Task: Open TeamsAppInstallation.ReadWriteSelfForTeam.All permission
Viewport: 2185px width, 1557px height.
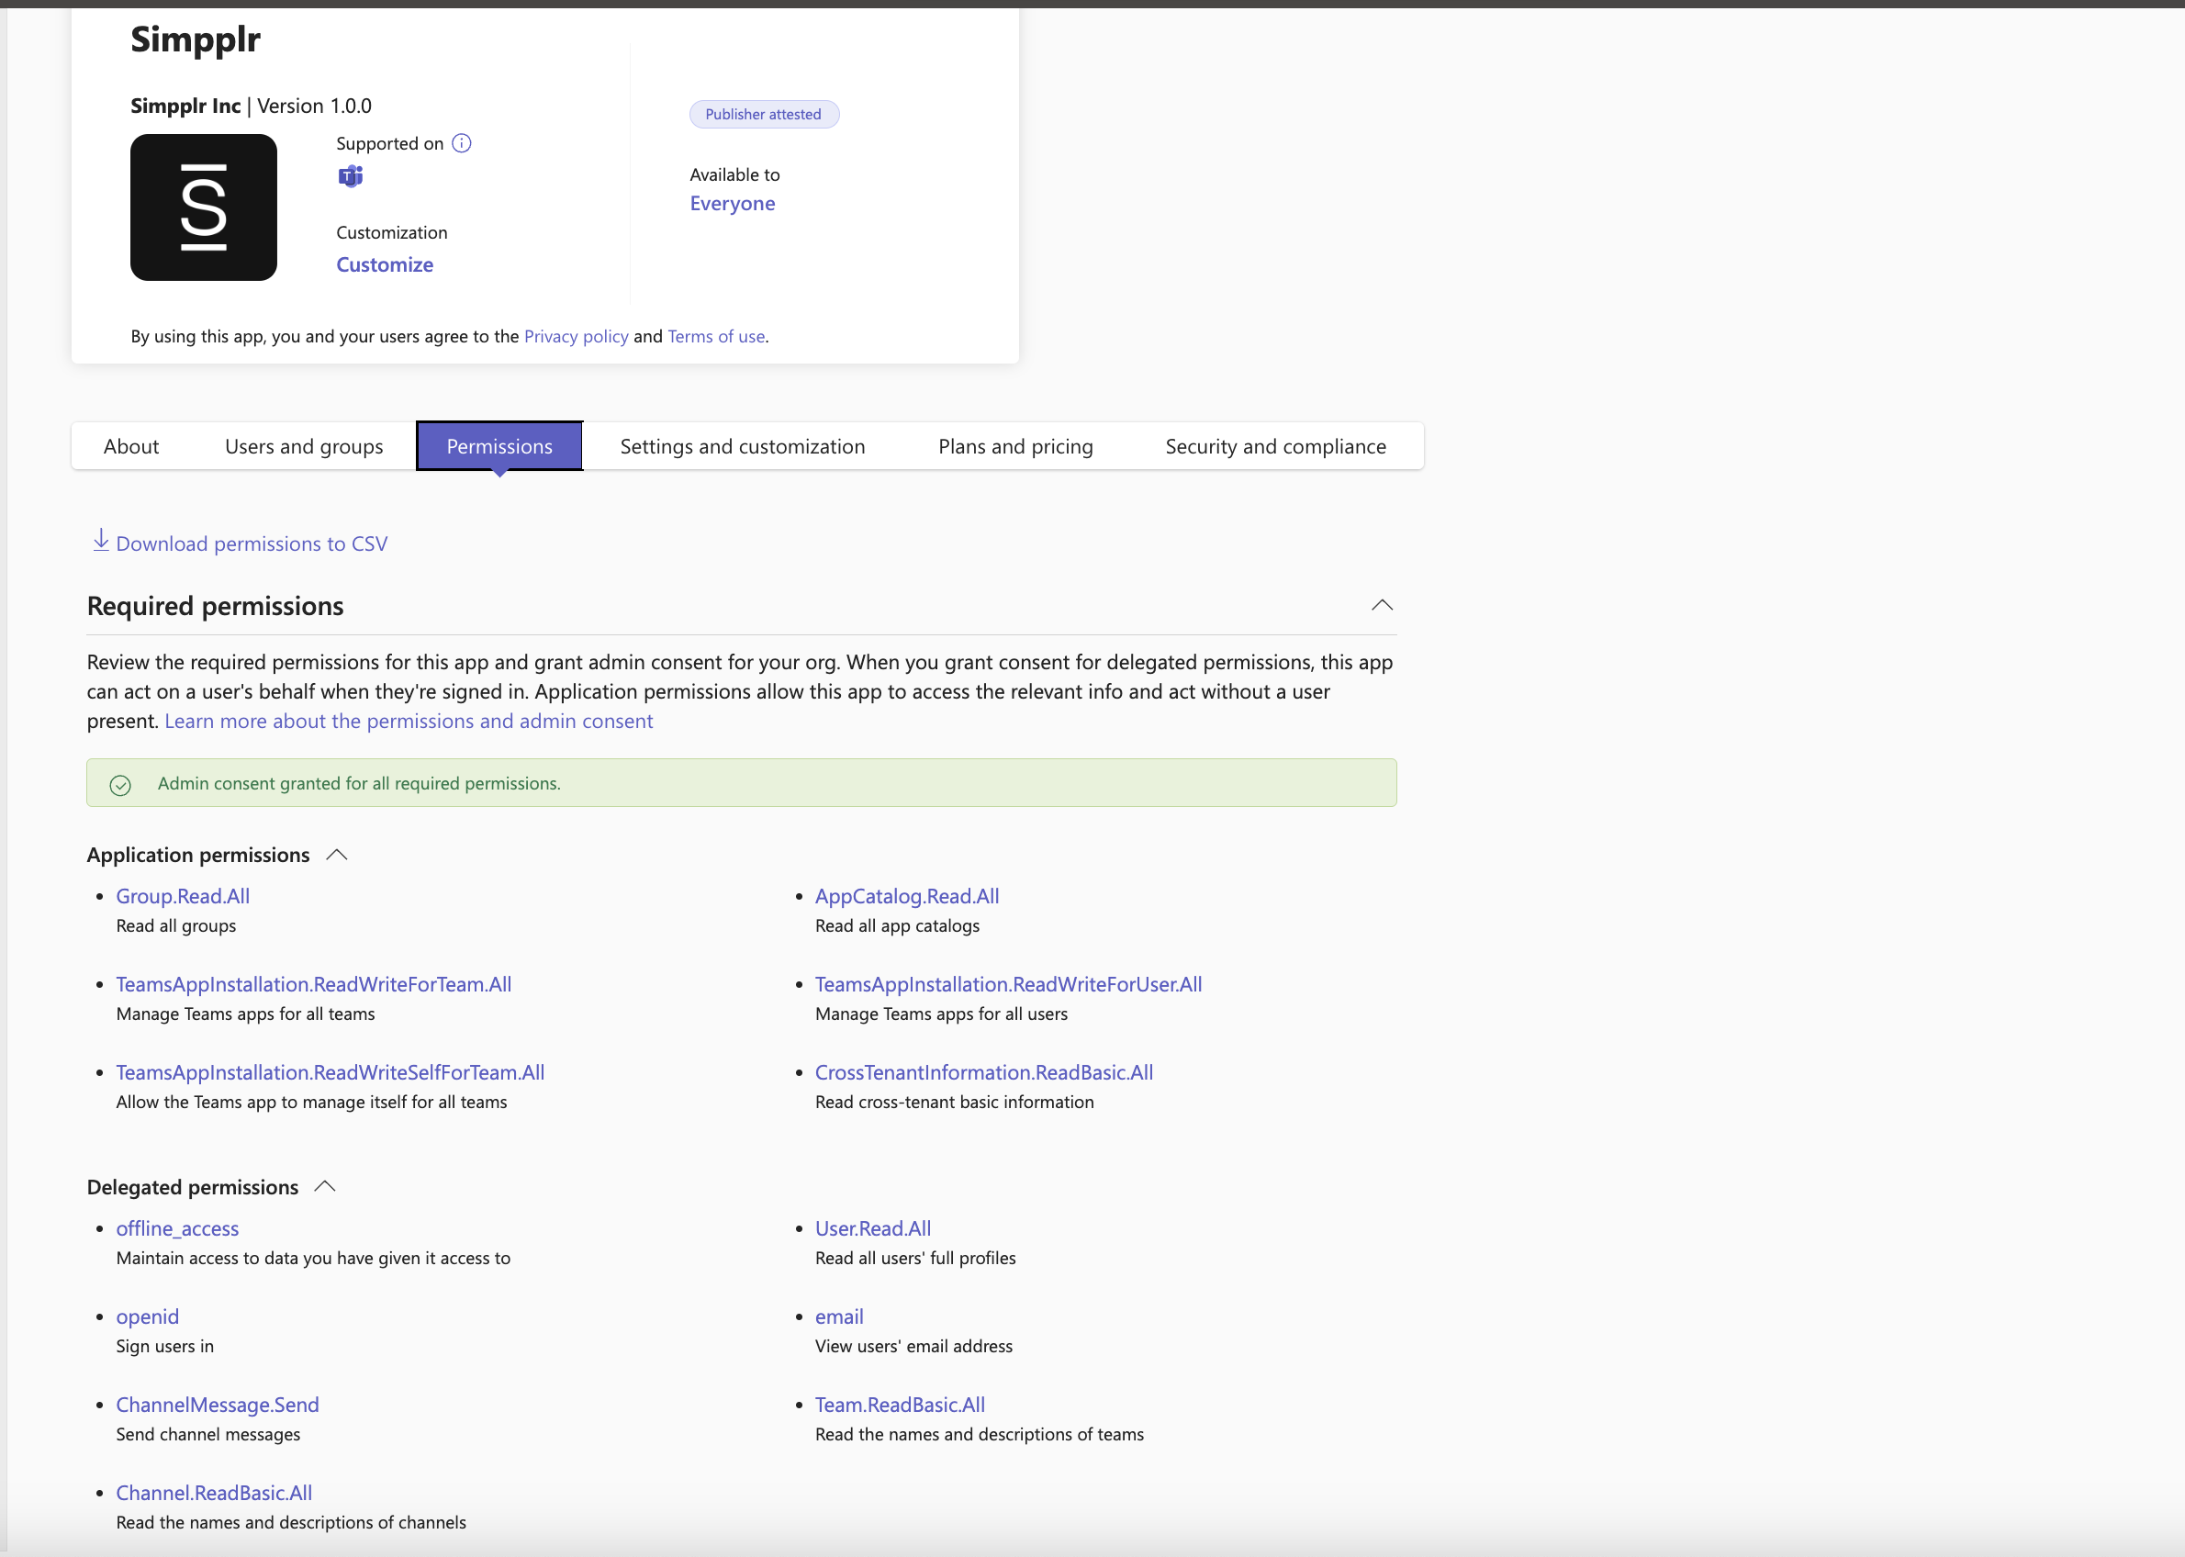Action: (330, 1072)
